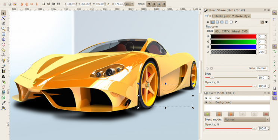Viewport: 278px width, 140px height.
Task: Click the Blur slider track
Action: tap(231, 78)
